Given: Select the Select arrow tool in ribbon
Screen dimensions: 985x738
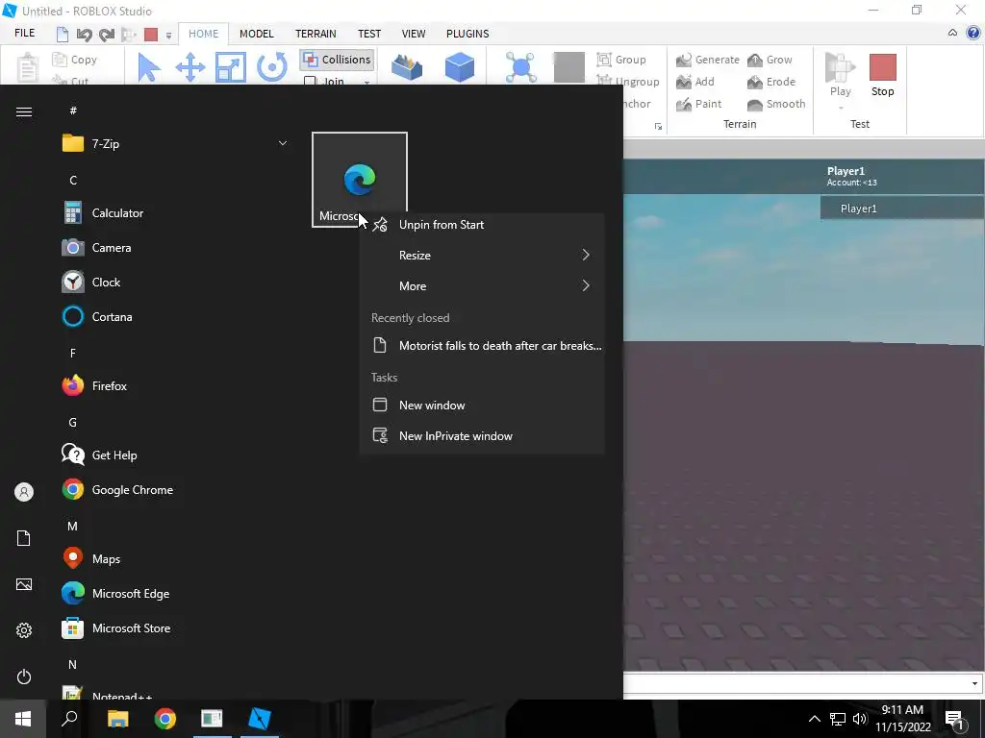Looking at the screenshot, I should point(148,67).
